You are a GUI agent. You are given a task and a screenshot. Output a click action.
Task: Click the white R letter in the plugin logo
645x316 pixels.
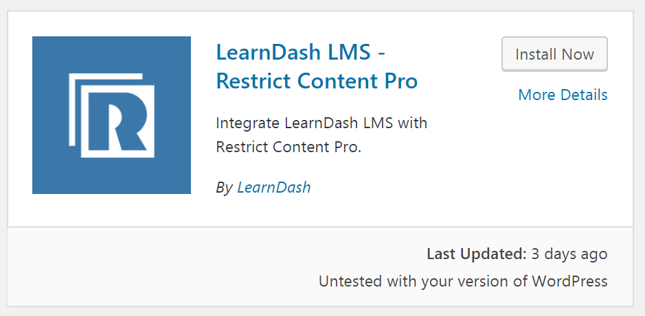117,121
